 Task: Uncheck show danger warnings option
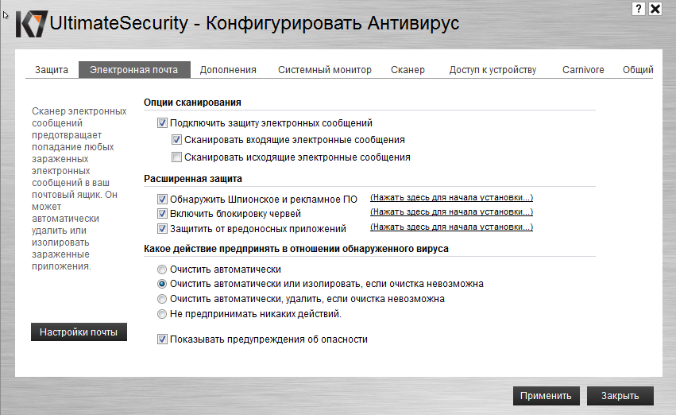[x=163, y=339]
